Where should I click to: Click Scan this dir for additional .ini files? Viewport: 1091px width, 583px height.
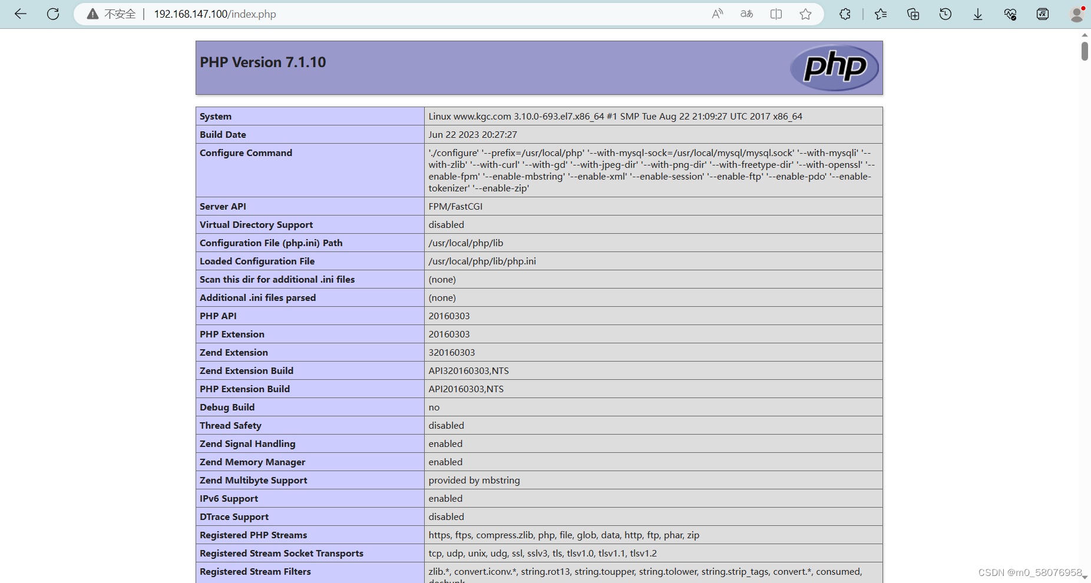click(x=277, y=280)
